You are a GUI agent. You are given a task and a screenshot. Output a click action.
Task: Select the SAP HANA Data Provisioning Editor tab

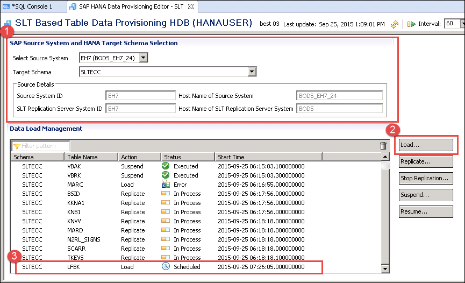pyautogui.click(x=128, y=6)
